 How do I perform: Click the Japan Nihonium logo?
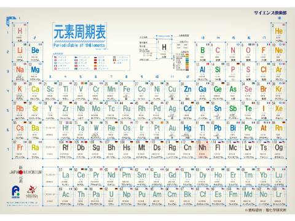coord(26,172)
